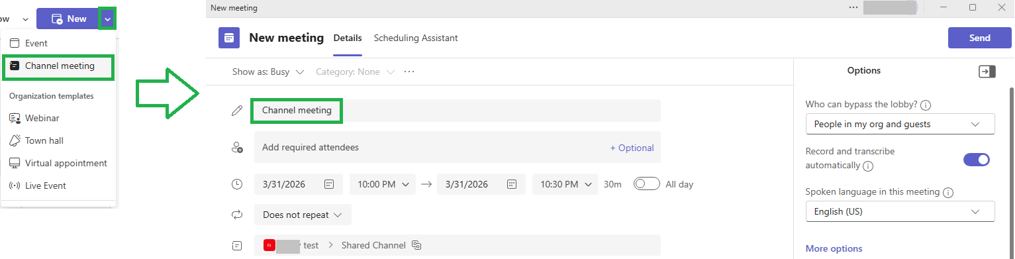Switch to the Details tab
Viewport: 1015px width, 259px height.
click(x=348, y=38)
